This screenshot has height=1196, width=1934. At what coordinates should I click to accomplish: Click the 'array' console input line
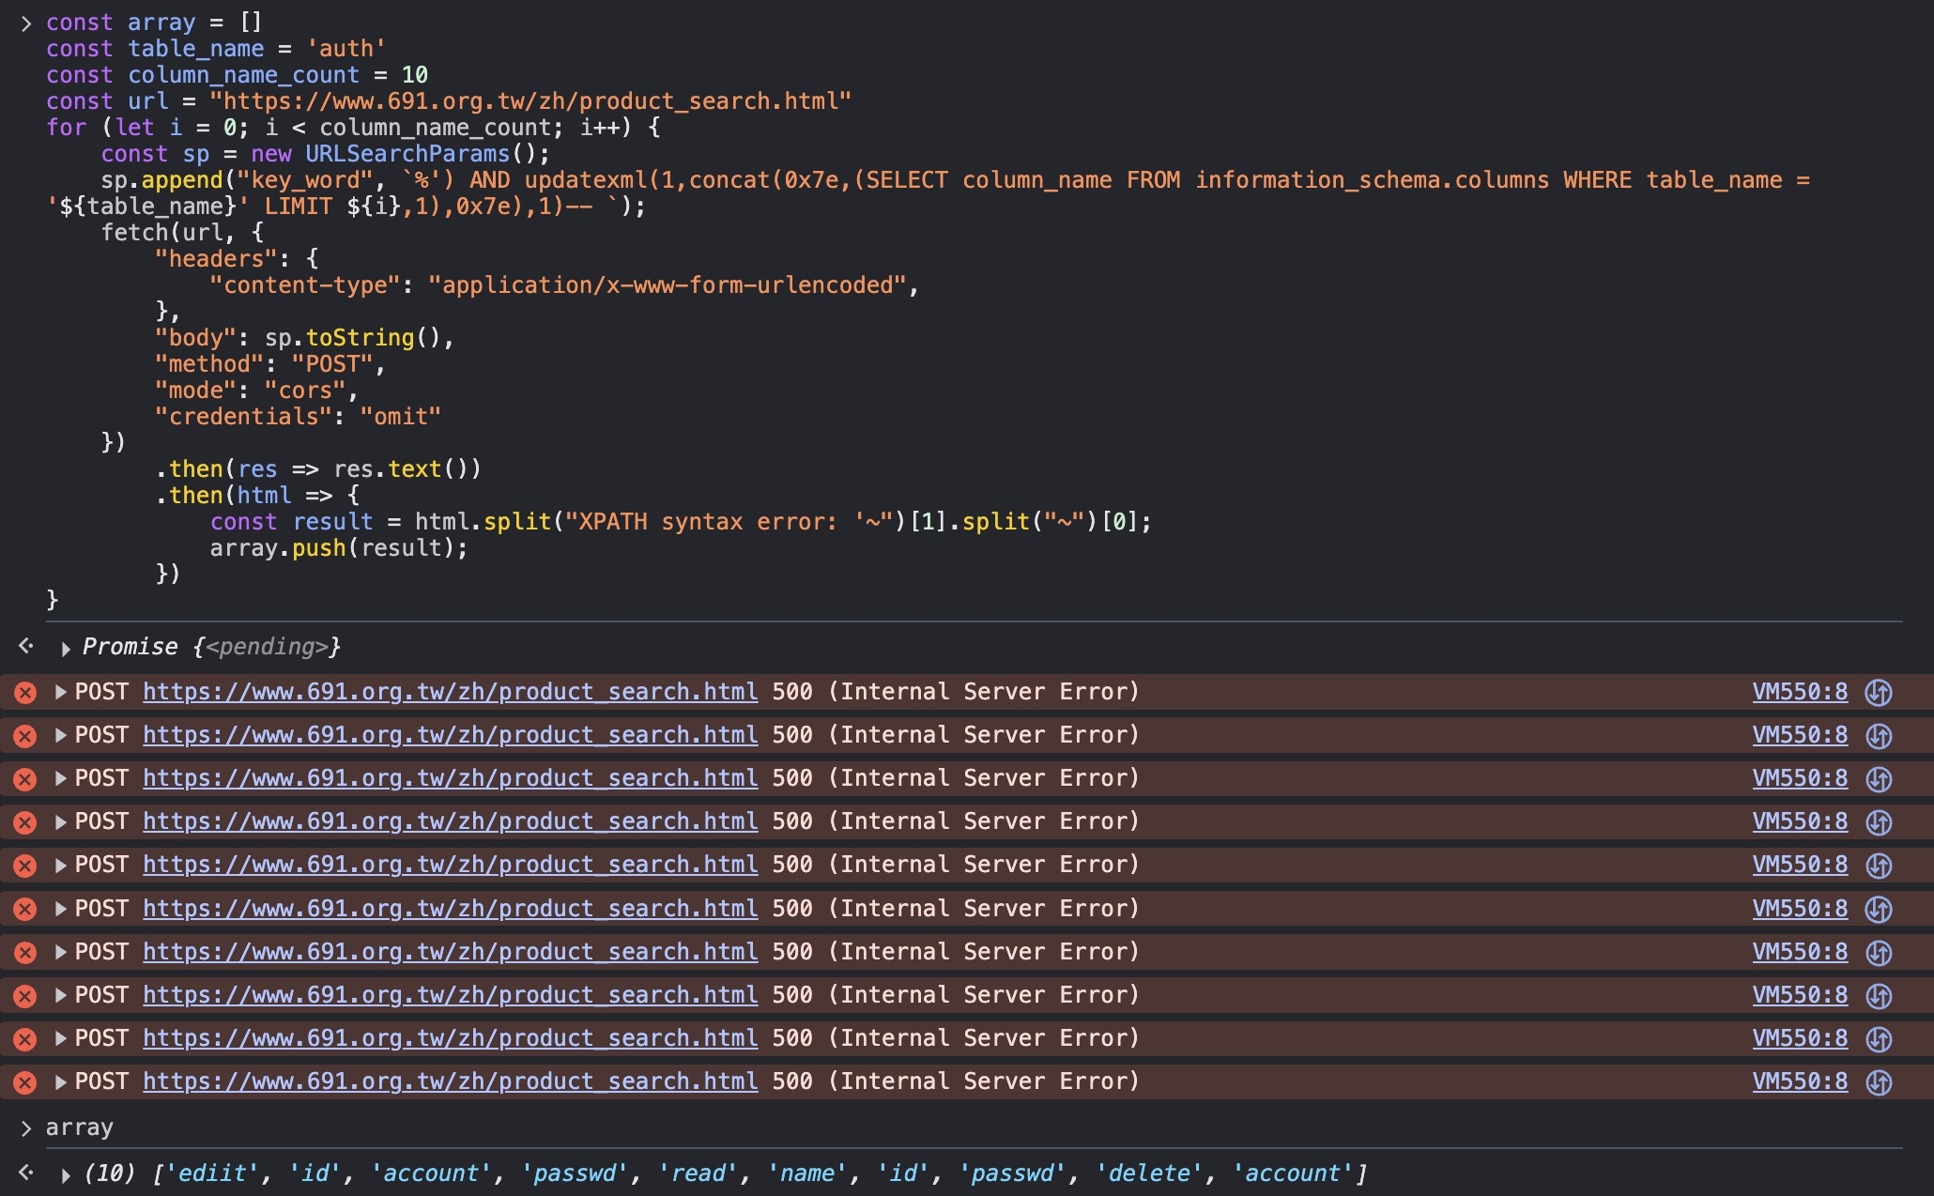coord(79,1127)
